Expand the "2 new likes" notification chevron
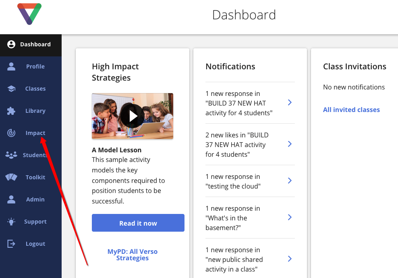The image size is (398, 278). tap(290, 144)
